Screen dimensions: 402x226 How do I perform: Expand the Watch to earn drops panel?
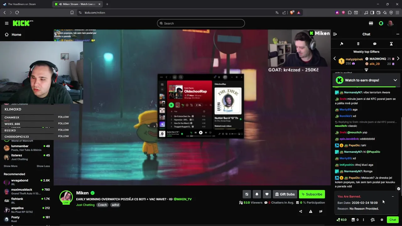pos(395,80)
